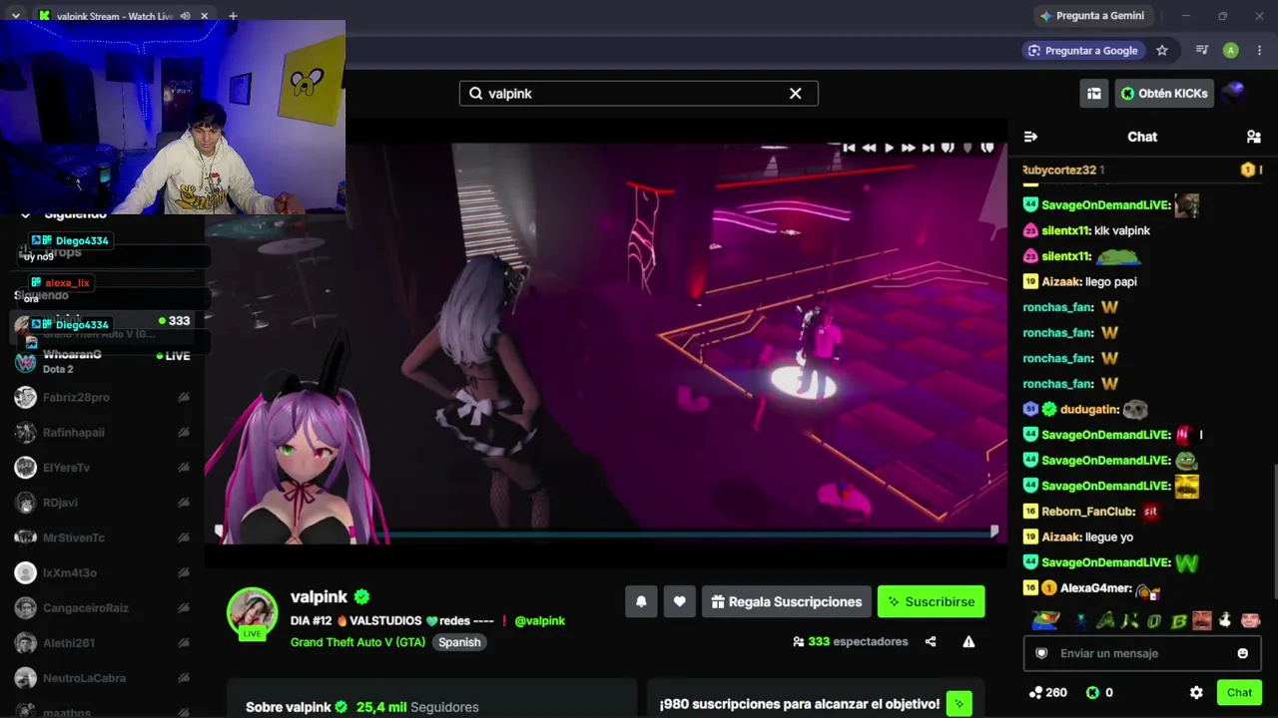Click Regala Suscripciones button
1278x718 pixels.
click(x=787, y=601)
